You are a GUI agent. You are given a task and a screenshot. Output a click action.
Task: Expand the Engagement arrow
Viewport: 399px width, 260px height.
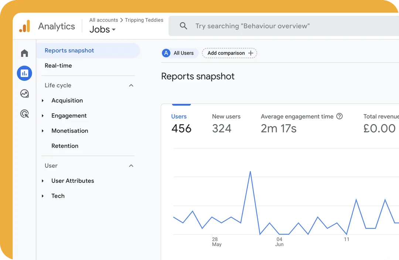(43, 116)
